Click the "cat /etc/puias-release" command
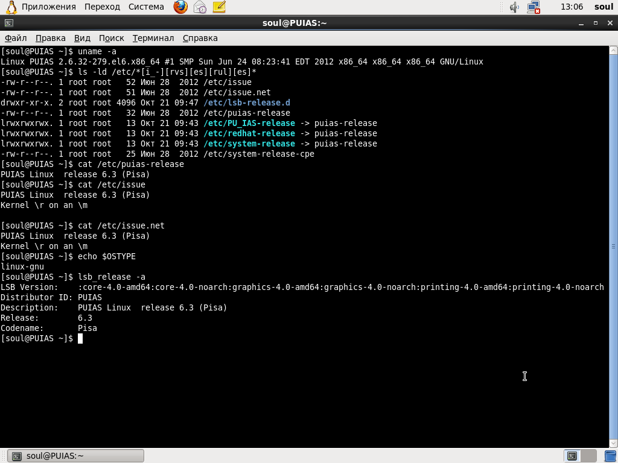This screenshot has width=618, height=463. pyautogui.click(x=131, y=164)
